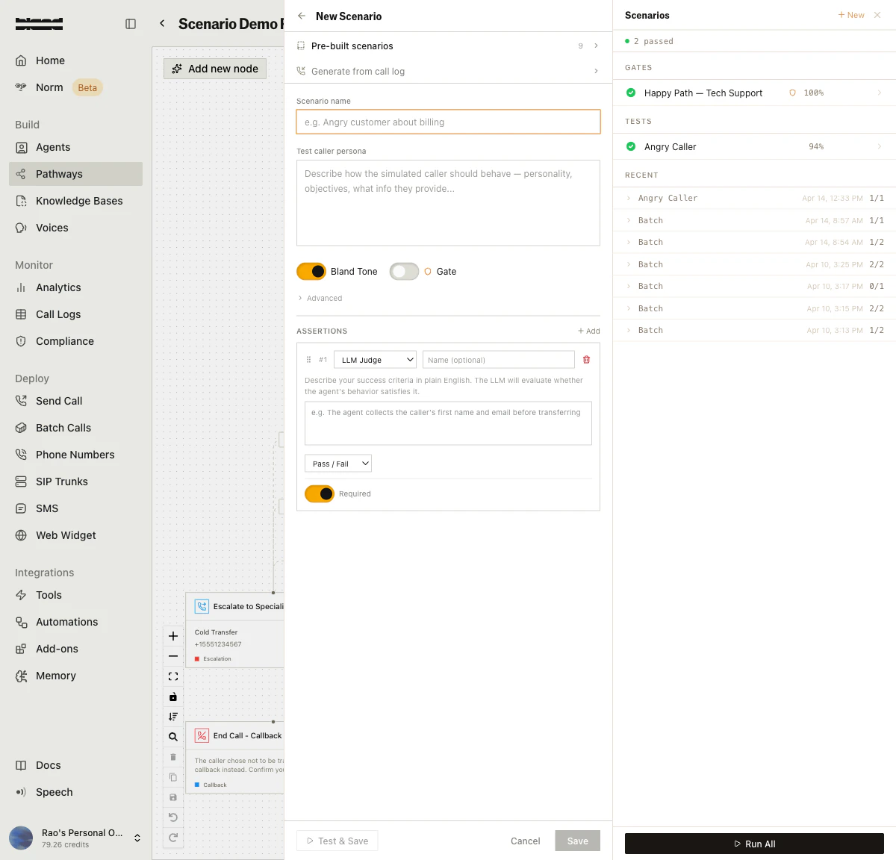Image resolution: width=896 pixels, height=860 pixels.
Task: Open the Knowledge Bases panel
Action: pyautogui.click(x=78, y=201)
